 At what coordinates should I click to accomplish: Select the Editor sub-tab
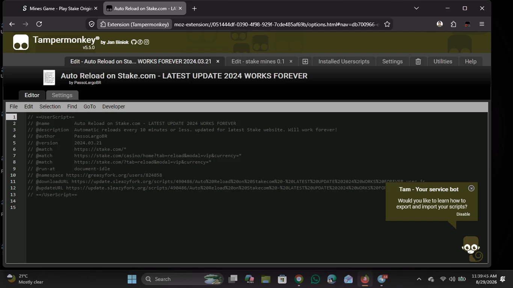click(32, 95)
